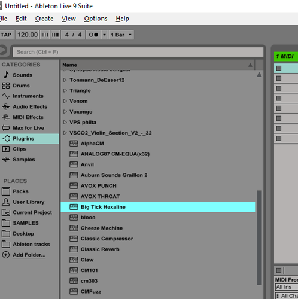Sort browser by Name column header
The width and height of the screenshot is (298, 299).
point(157,65)
